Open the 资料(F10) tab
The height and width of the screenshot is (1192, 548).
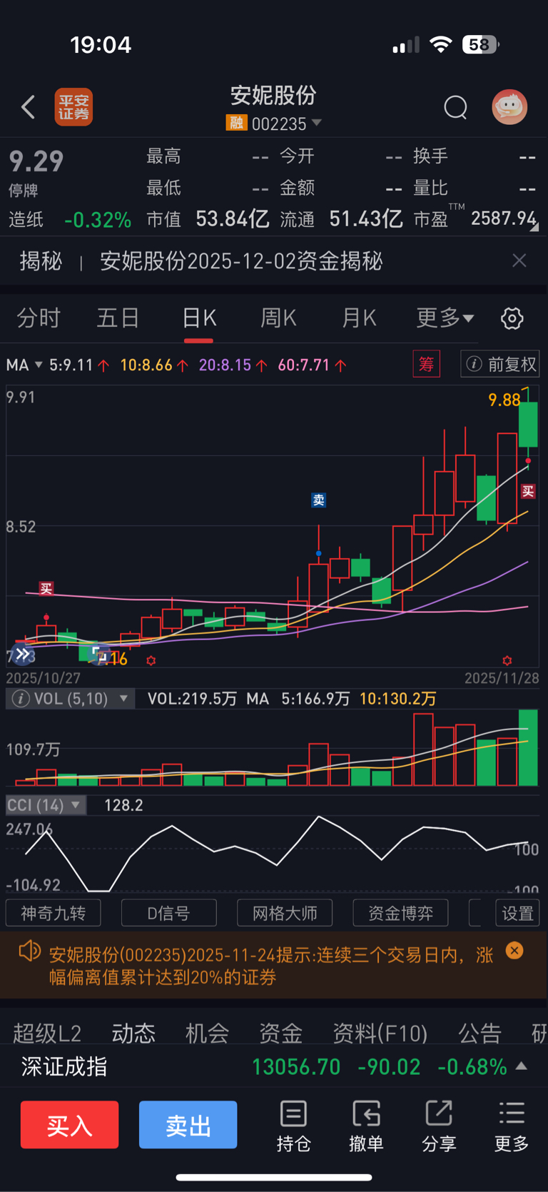pyautogui.click(x=380, y=1033)
